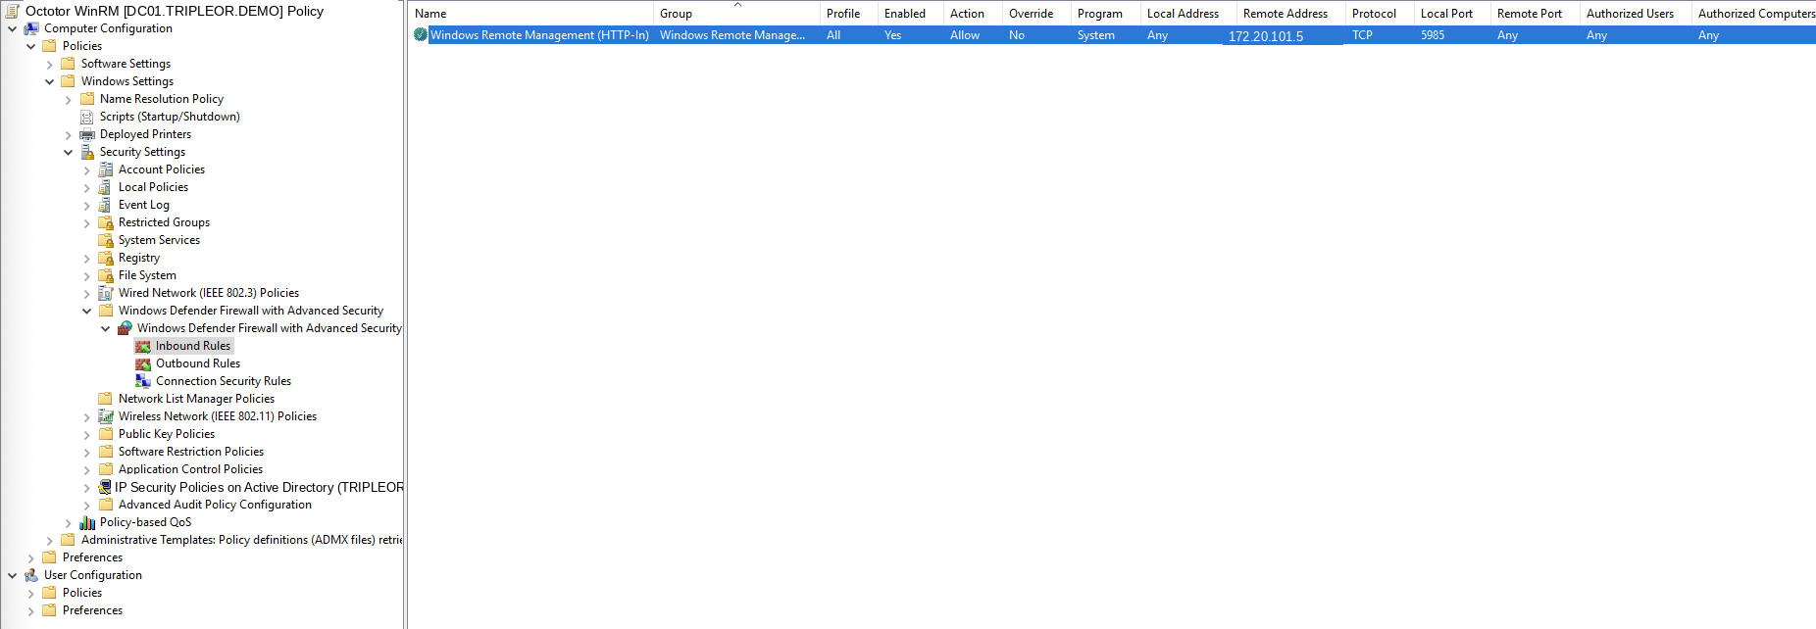This screenshot has height=629, width=1816.
Task: Select the Local Policies tree item
Action: pos(153,187)
